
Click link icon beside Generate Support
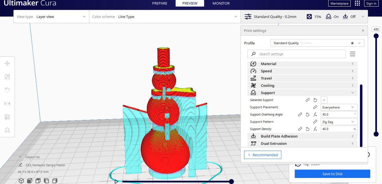pos(307,100)
